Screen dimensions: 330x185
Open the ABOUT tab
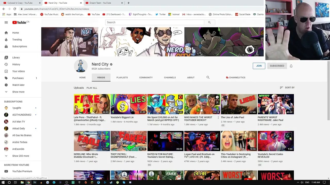pyautogui.click(x=191, y=78)
